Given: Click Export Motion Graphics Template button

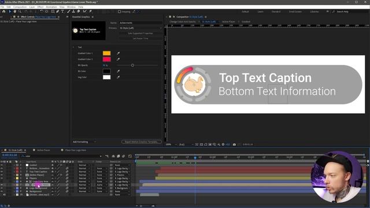Looking at the screenshot, I should (142, 142).
